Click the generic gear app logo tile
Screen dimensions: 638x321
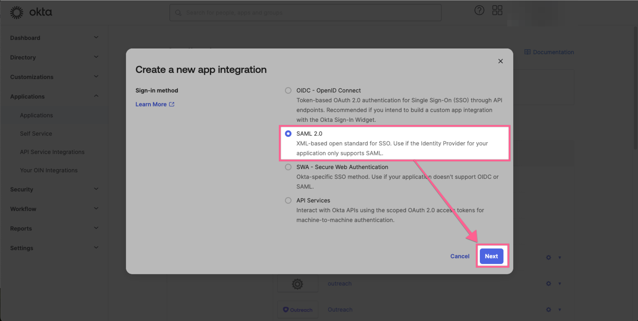(x=298, y=283)
